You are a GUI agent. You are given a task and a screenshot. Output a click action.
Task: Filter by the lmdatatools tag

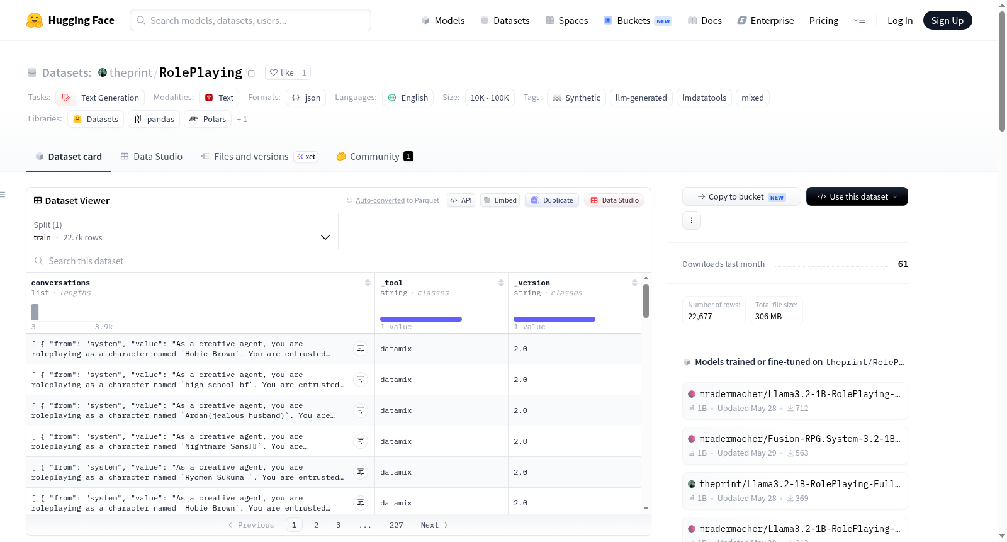click(704, 98)
